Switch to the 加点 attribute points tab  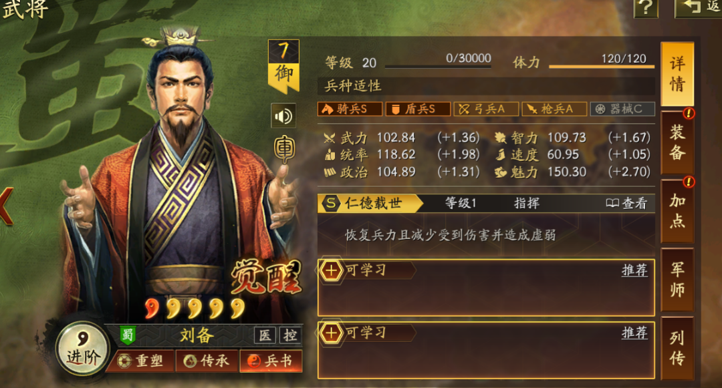677,211
